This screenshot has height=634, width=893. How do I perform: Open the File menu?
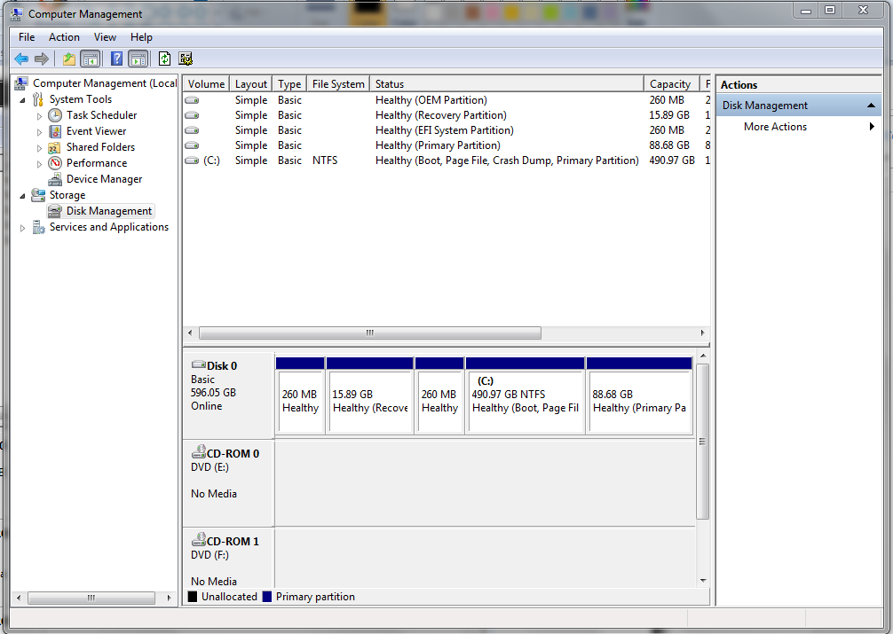click(27, 37)
